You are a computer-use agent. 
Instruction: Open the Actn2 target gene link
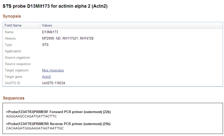[x=47, y=77]
